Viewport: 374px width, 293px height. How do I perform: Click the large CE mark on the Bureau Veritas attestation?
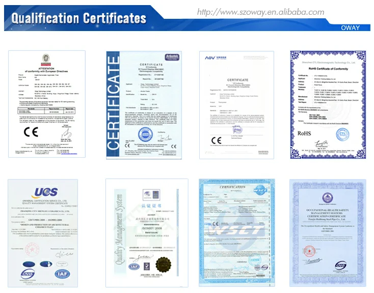[31, 132]
